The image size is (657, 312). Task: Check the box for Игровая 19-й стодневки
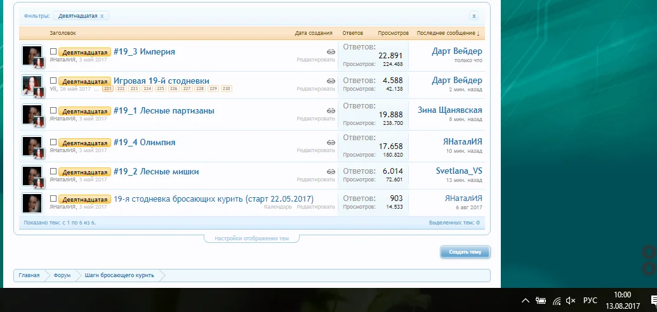(53, 81)
